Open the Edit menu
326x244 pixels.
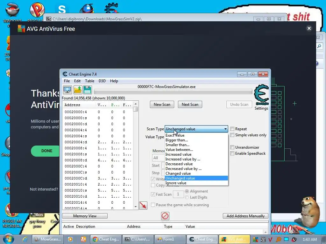pyautogui.click(x=77, y=81)
